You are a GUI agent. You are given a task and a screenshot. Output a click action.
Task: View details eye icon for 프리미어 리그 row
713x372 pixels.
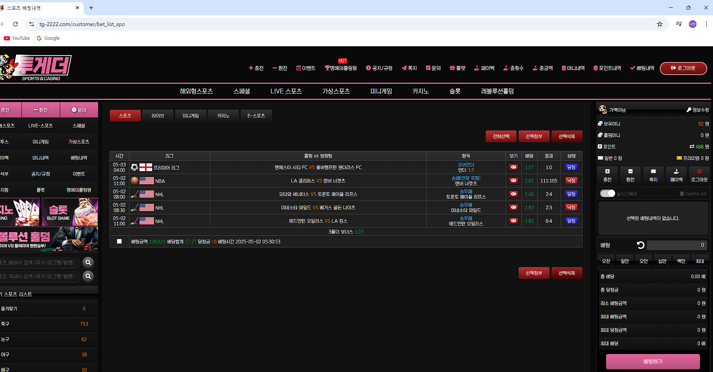pyautogui.click(x=513, y=167)
